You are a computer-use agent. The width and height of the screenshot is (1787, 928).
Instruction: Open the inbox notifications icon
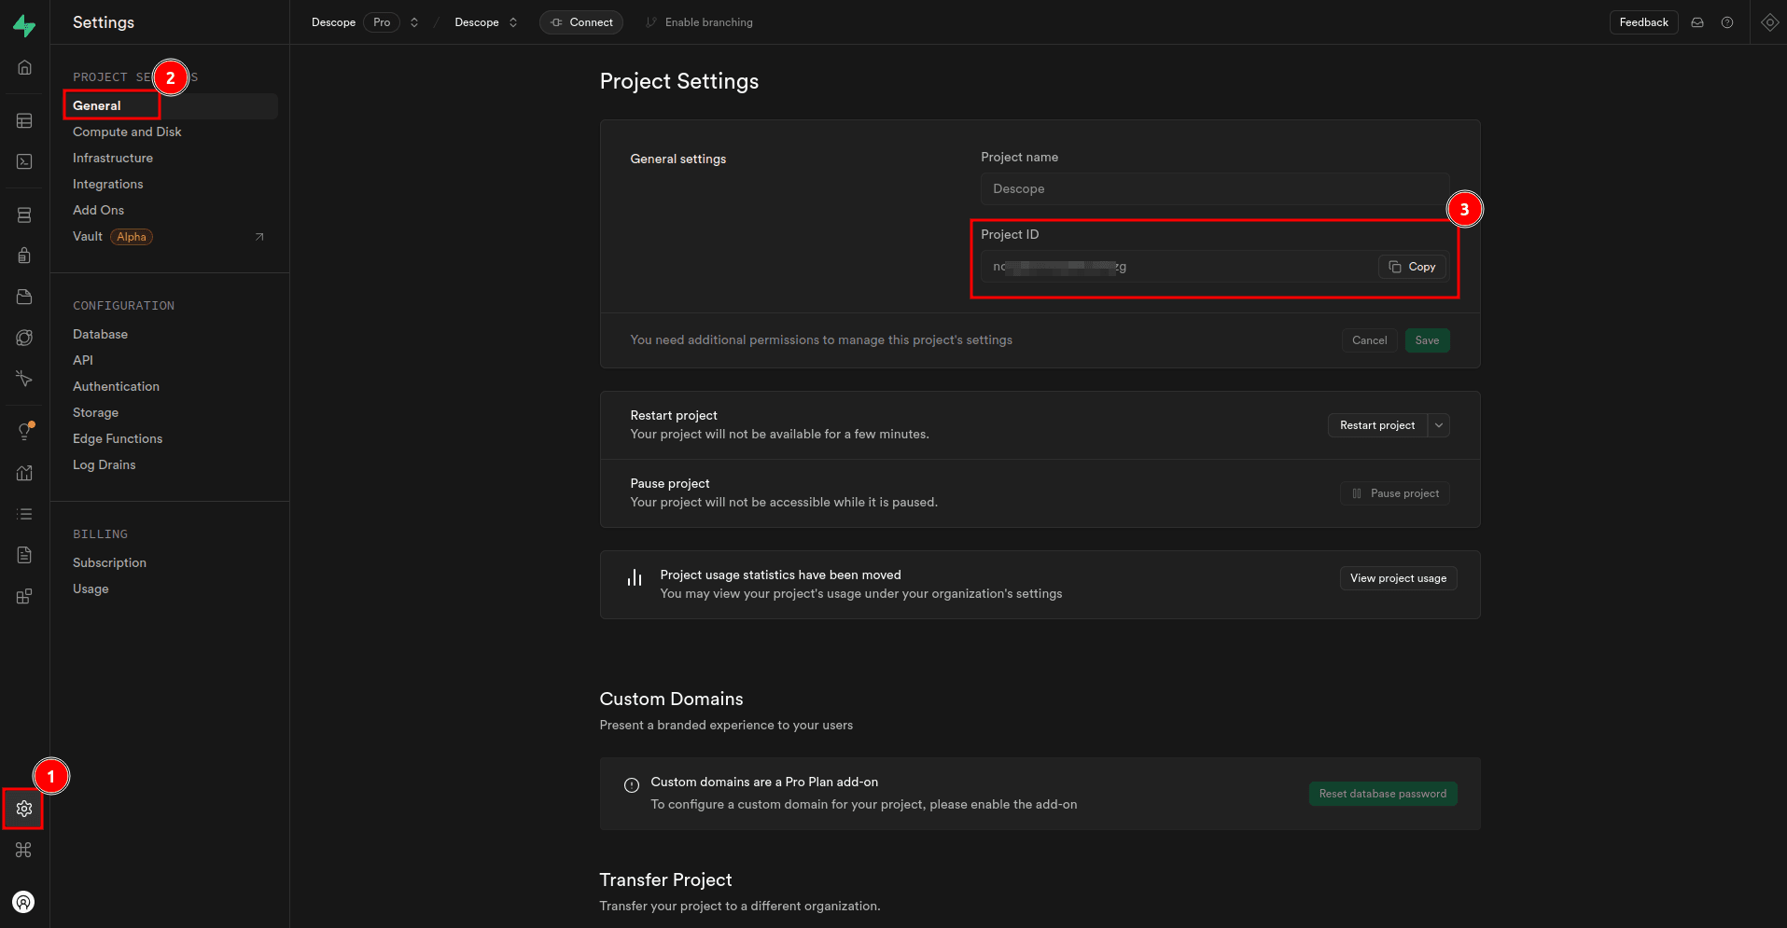pos(1697,22)
